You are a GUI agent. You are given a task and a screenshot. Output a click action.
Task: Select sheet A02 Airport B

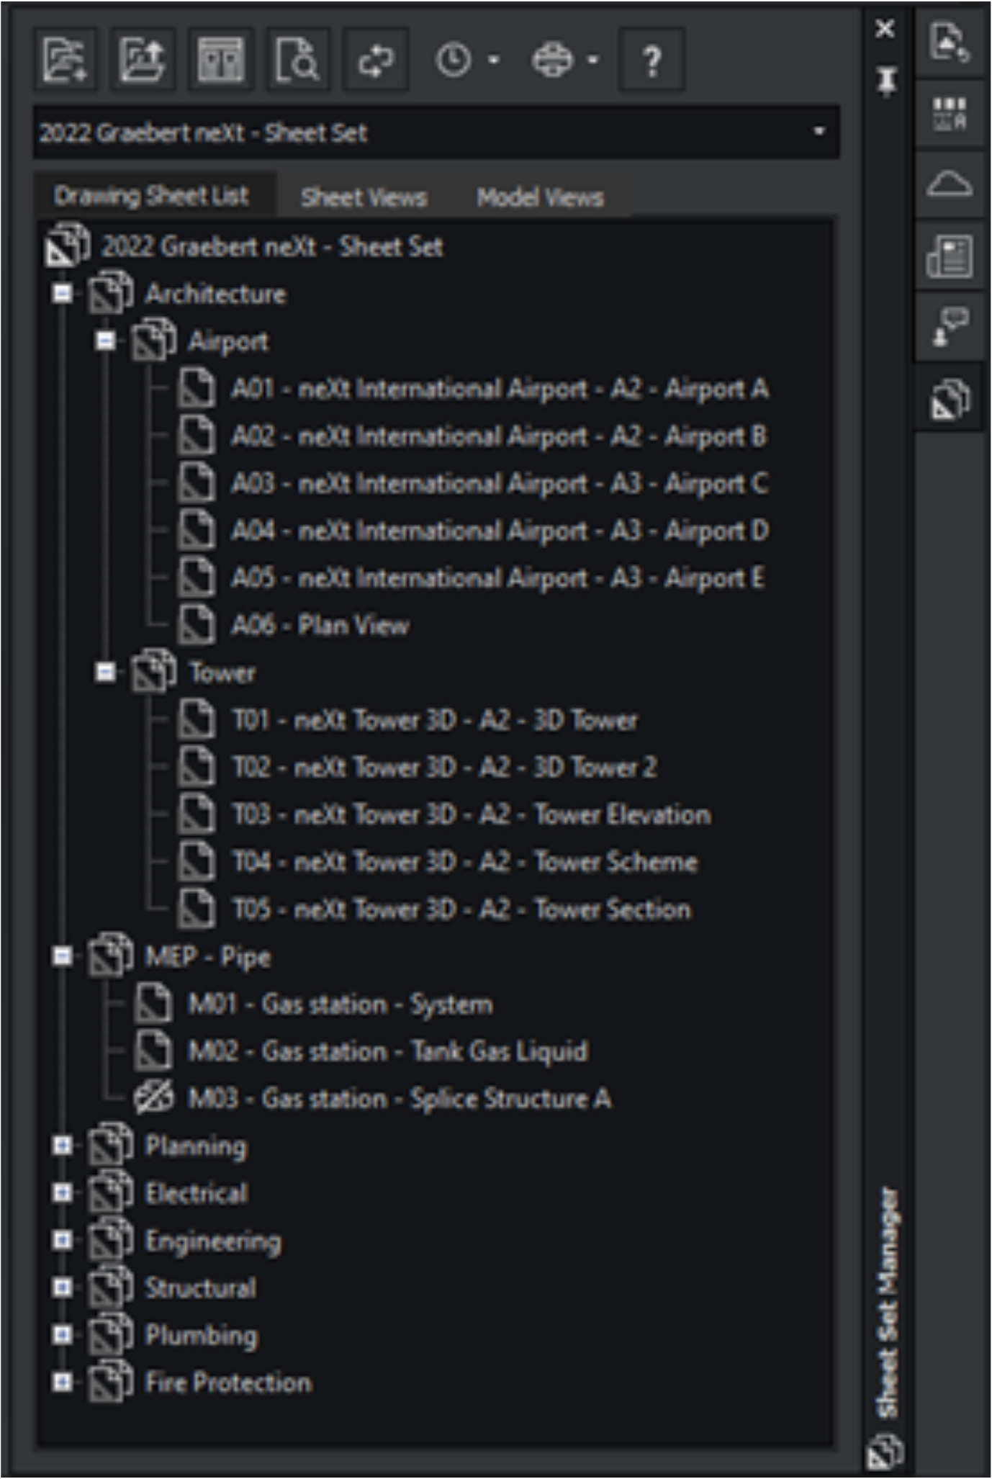click(x=499, y=437)
